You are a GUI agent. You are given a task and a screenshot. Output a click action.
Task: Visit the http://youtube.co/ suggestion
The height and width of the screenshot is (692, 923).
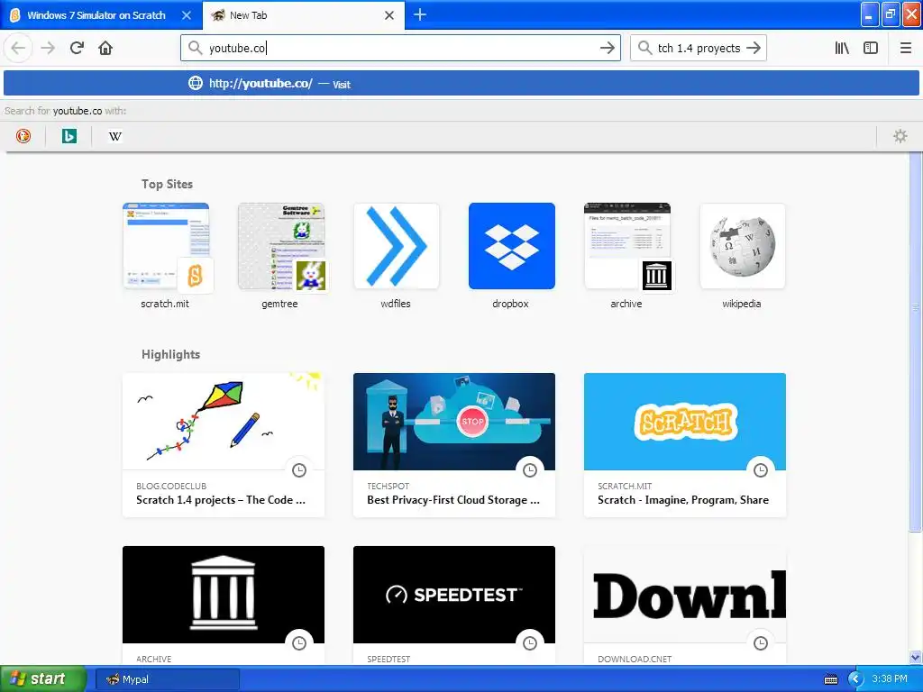point(461,84)
